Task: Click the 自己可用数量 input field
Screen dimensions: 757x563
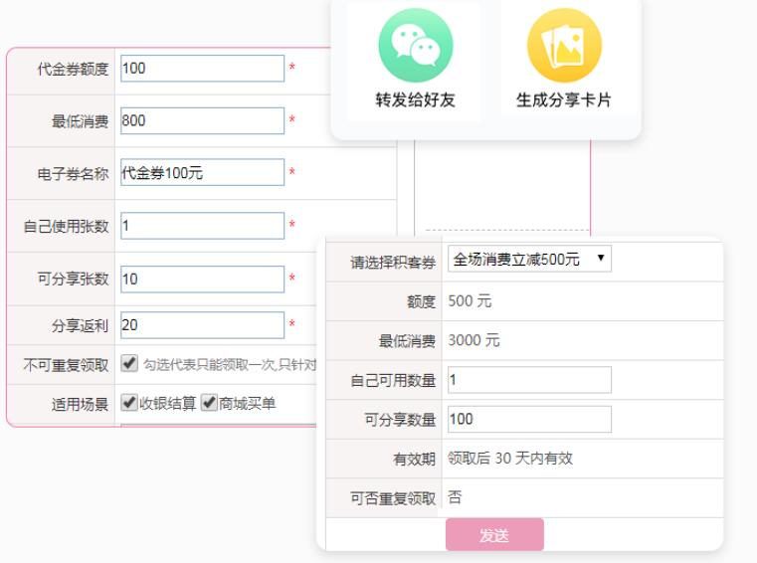Action: click(x=529, y=380)
